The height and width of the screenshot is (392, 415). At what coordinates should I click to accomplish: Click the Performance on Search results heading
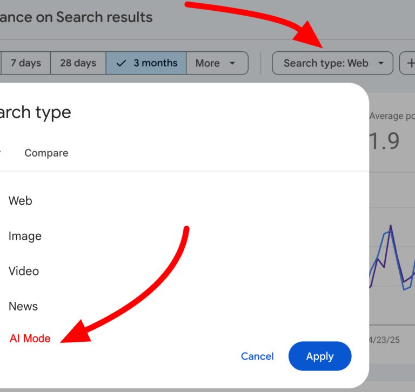(x=76, y=17)
